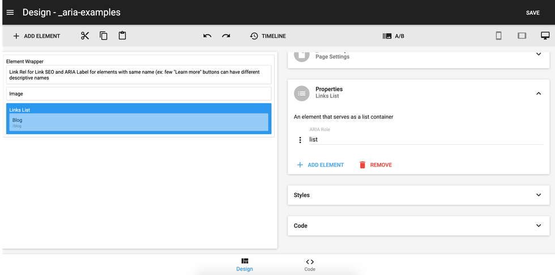Switch to mobile phone preview
The height and width of the screenshot is (275, 555).
tap(498, 36)
